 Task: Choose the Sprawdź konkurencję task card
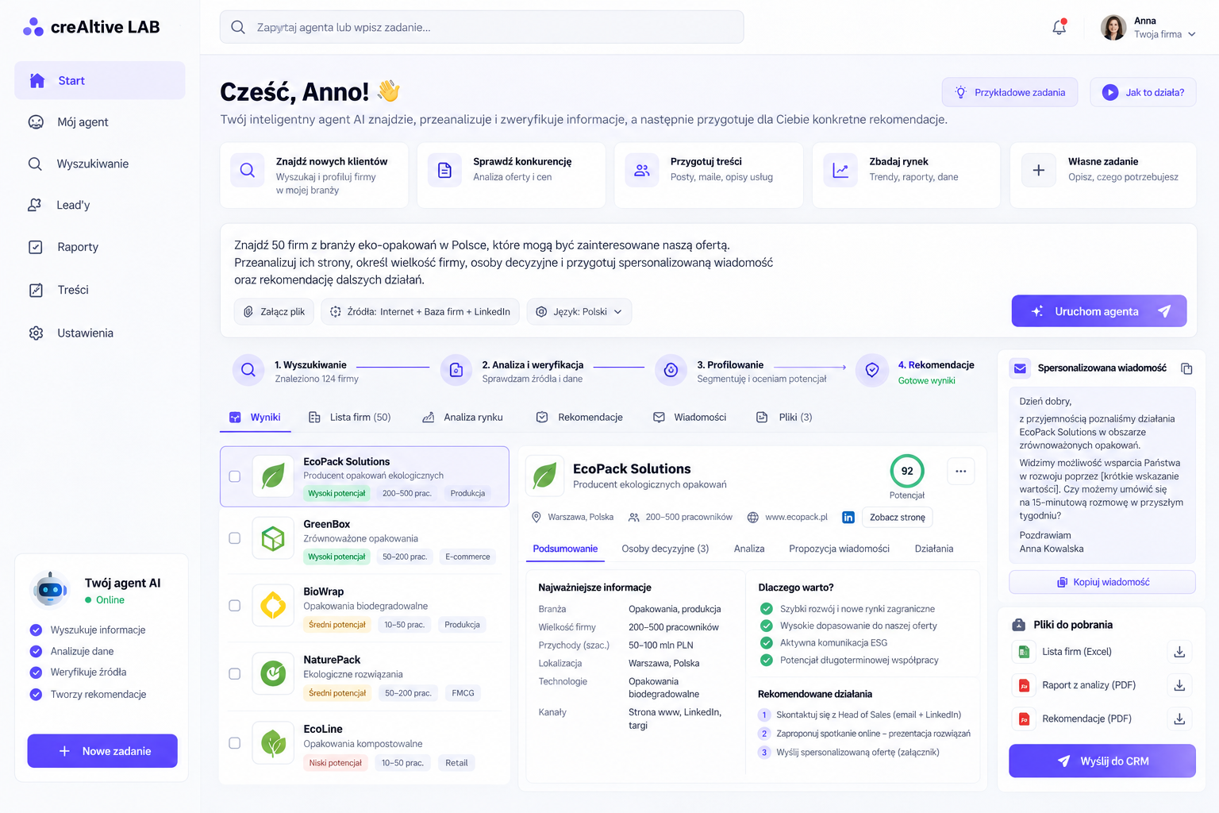[511, 175]
